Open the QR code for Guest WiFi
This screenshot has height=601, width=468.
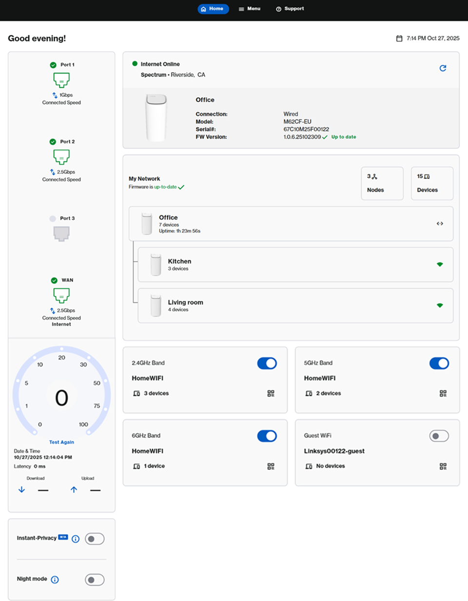(x=443, y=467)
